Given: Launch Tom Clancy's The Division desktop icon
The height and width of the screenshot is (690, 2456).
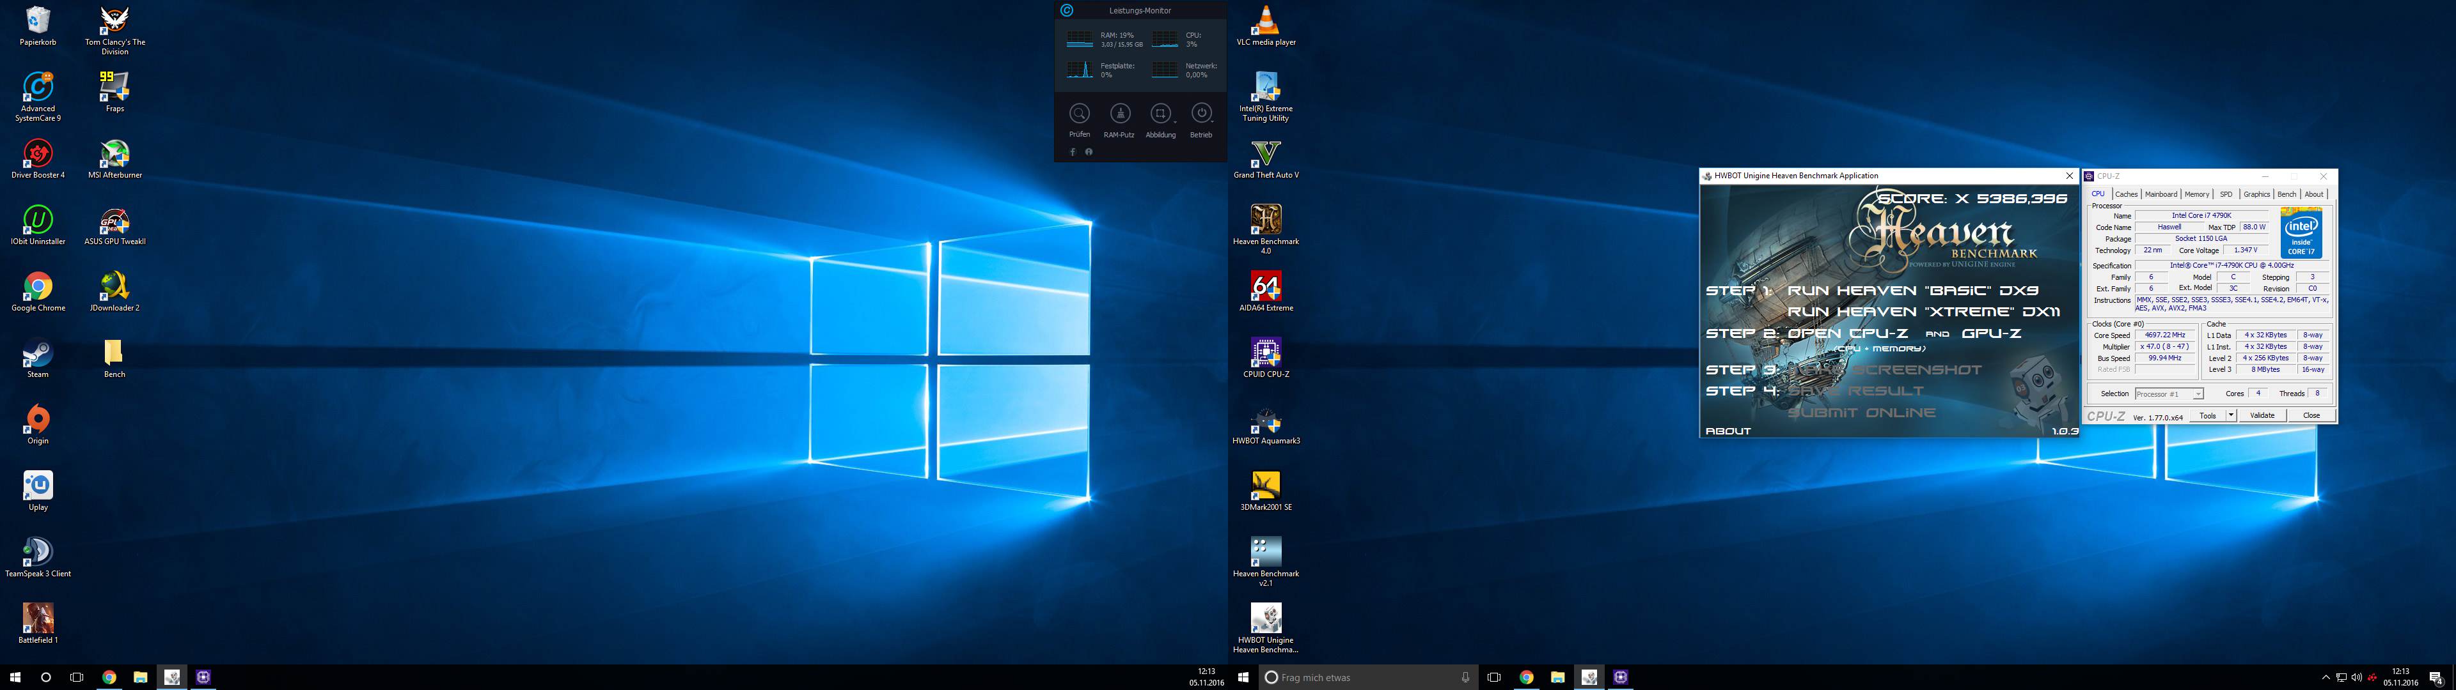Looking at the screenshot, I should tap(114, 31).
